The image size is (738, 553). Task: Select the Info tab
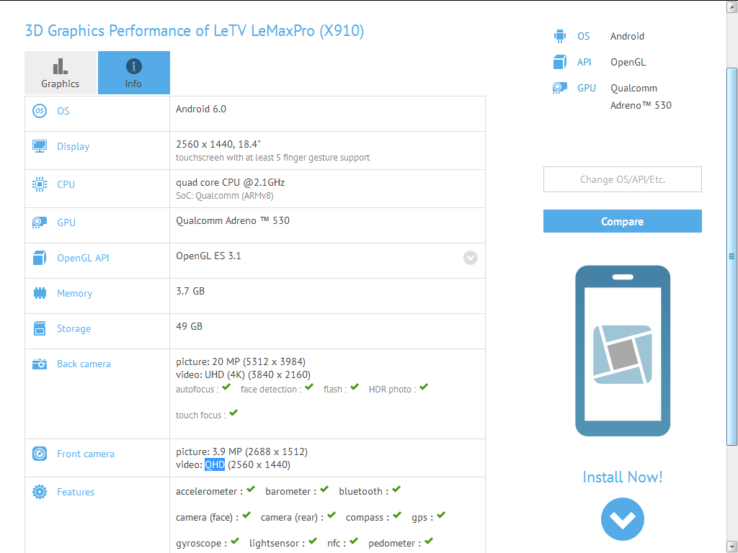coord(133,73)
